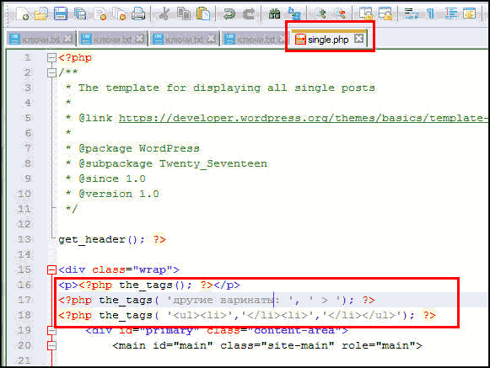
Task: Switch to the single.php tab
Action: click(x=329, y=39)
